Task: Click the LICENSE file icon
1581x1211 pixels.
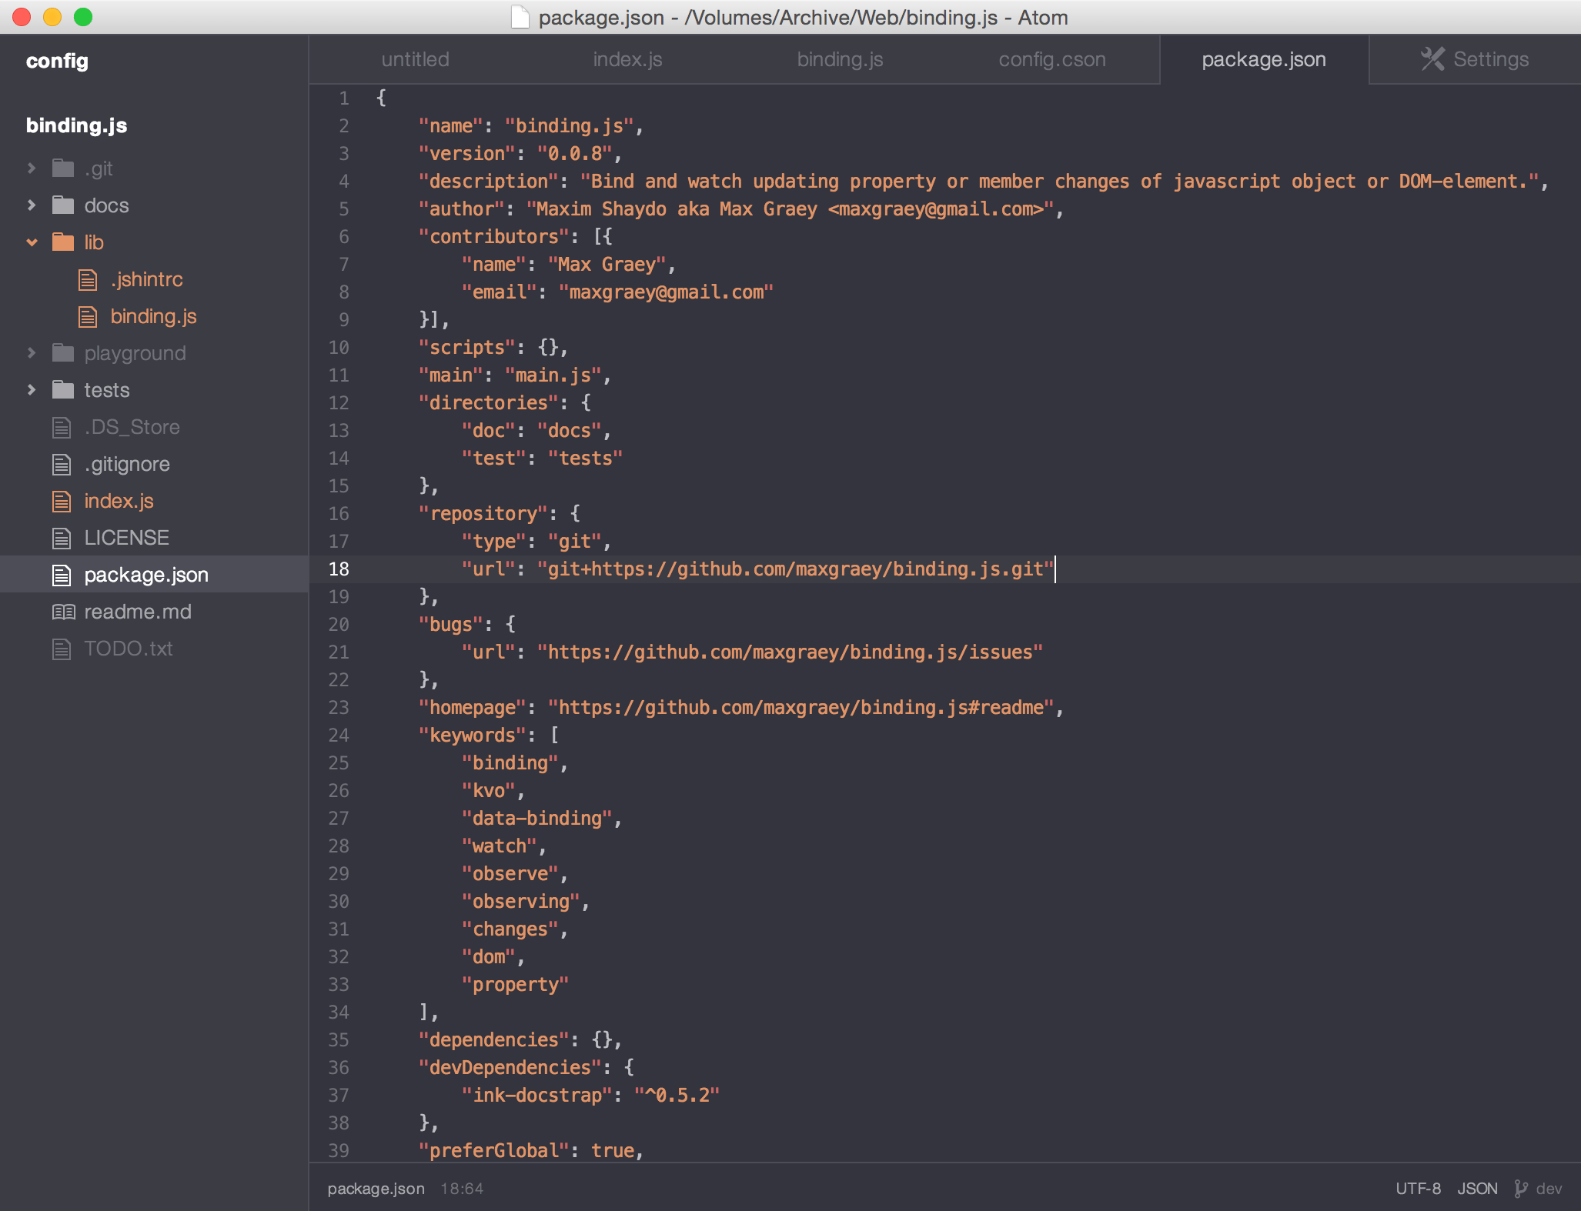Action: click(62, 538)
